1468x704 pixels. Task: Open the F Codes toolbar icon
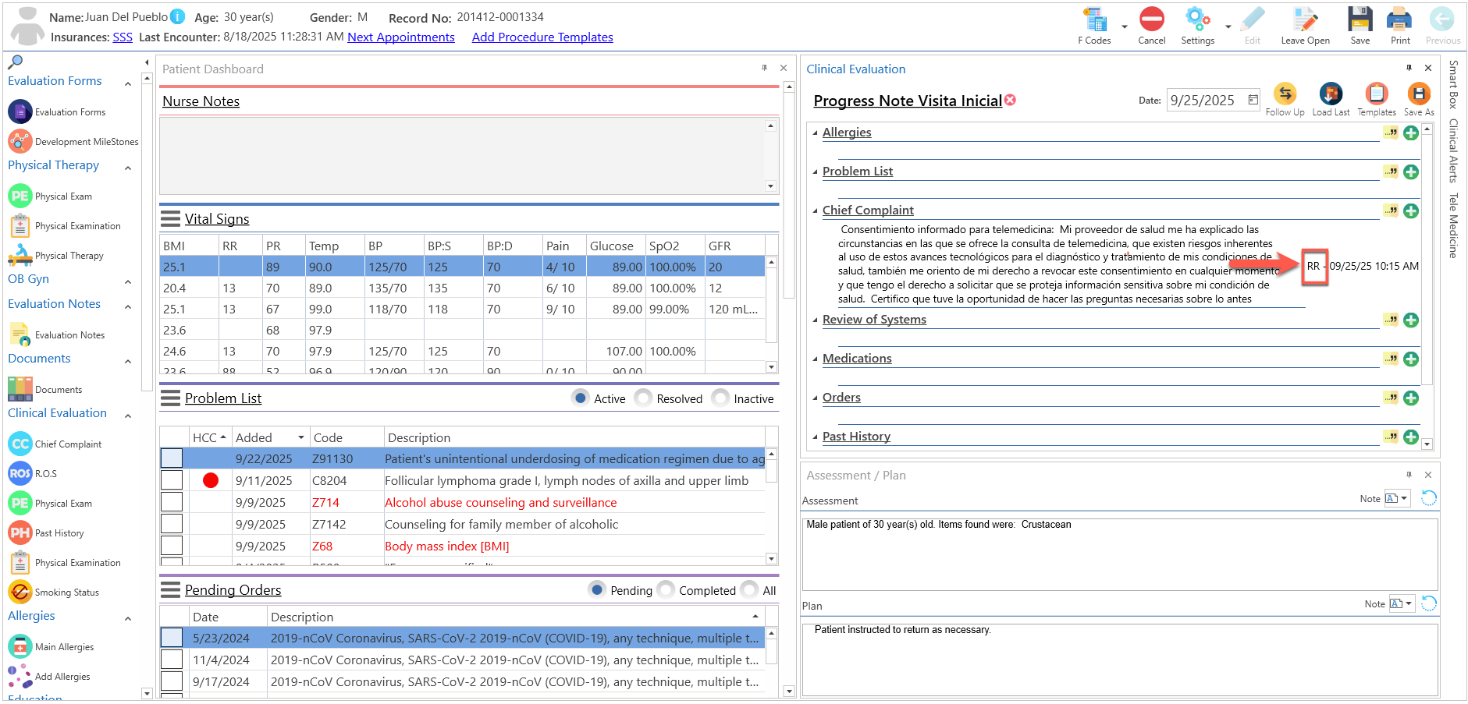(x=1094, y=20)
